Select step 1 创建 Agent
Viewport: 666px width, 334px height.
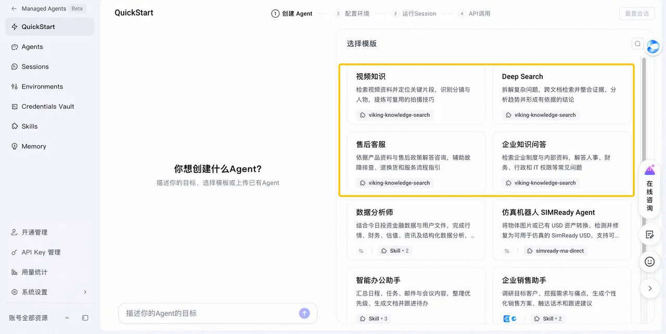(x=292, y=14)
